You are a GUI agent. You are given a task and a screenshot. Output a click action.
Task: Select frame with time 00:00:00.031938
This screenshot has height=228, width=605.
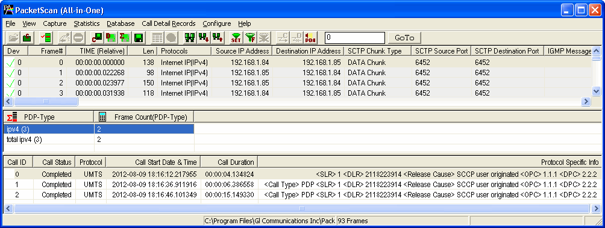[x=297, y=93]
